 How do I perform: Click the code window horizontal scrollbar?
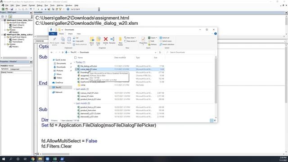[55, 154]
